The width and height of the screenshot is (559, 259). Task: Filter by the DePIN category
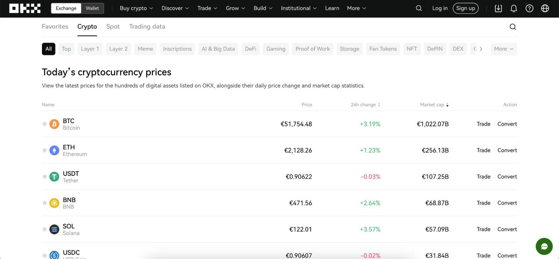[x=435, y=49]
